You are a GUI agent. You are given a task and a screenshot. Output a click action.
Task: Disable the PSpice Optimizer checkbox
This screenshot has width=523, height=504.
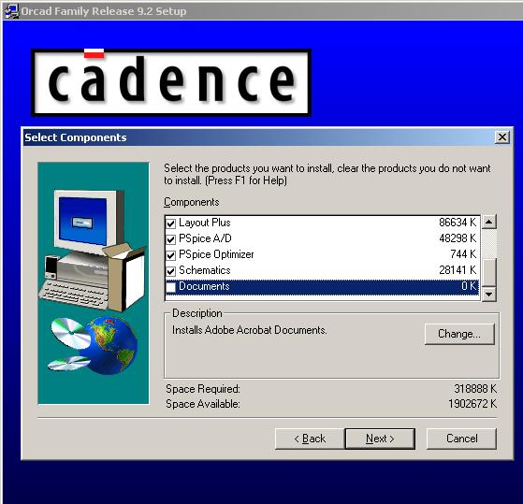point(171,255)
